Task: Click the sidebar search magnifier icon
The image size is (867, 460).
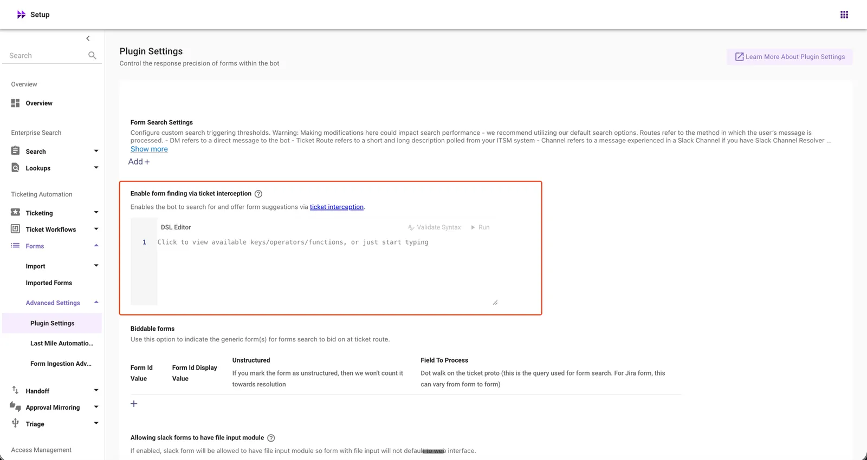Action: point(92,55)
